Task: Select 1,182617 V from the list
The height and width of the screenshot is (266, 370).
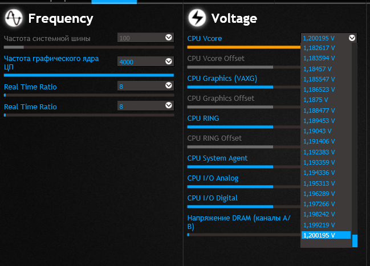Action: pos(319,48)
